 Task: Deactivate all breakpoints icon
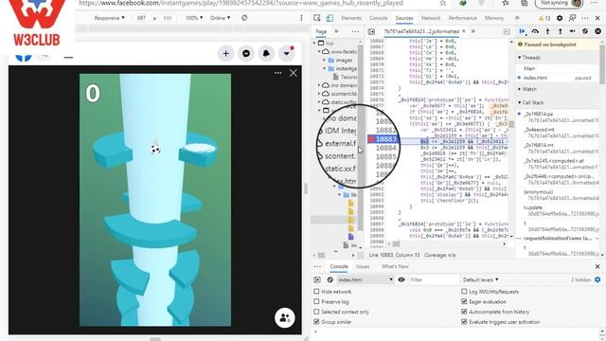[585, 31]
